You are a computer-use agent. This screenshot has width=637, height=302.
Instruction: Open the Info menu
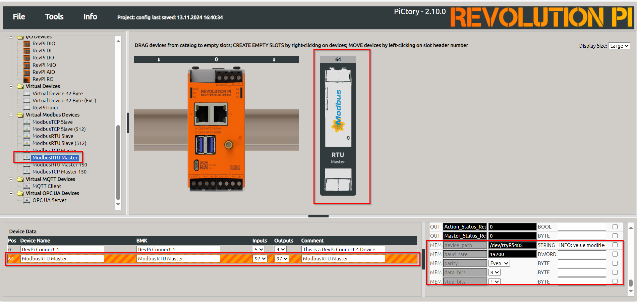[x=90, y=16]
